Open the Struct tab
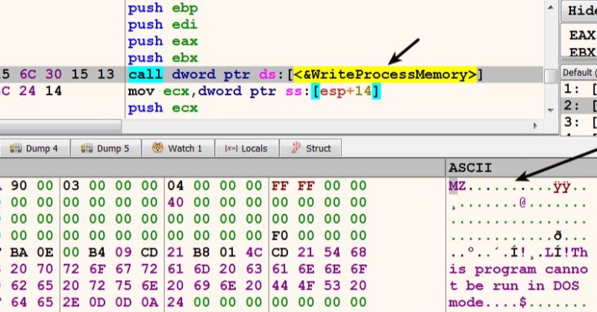This screenshot has height=312, width=597. tap(310, 149)
